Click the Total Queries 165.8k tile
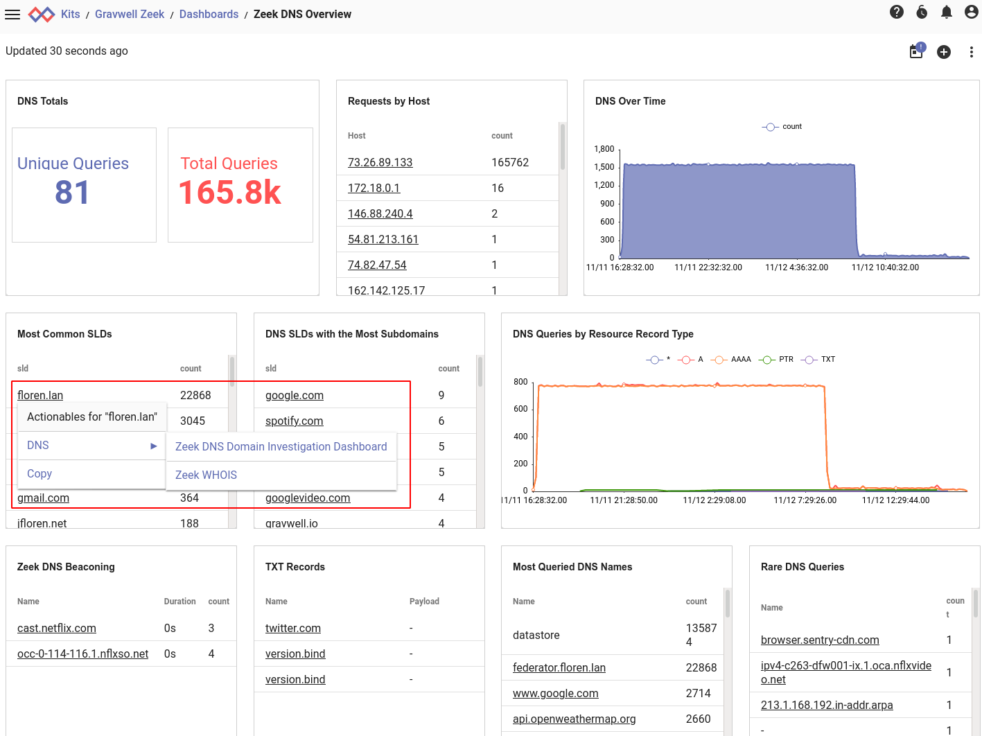982x736 pixels. click(x=240, y=185)
